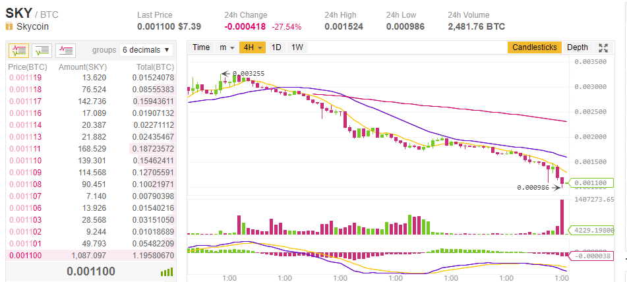Show sell orders only view

click(66, 49)
